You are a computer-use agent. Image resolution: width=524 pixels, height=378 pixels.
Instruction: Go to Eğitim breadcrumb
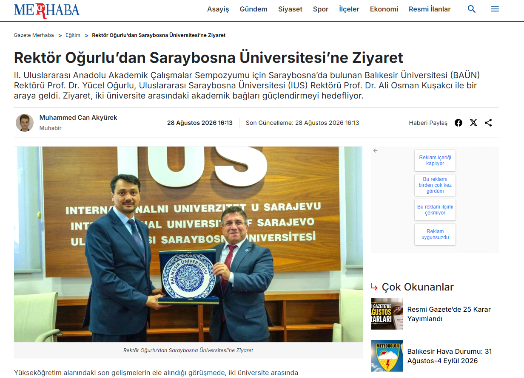click(x=73, y=35)
